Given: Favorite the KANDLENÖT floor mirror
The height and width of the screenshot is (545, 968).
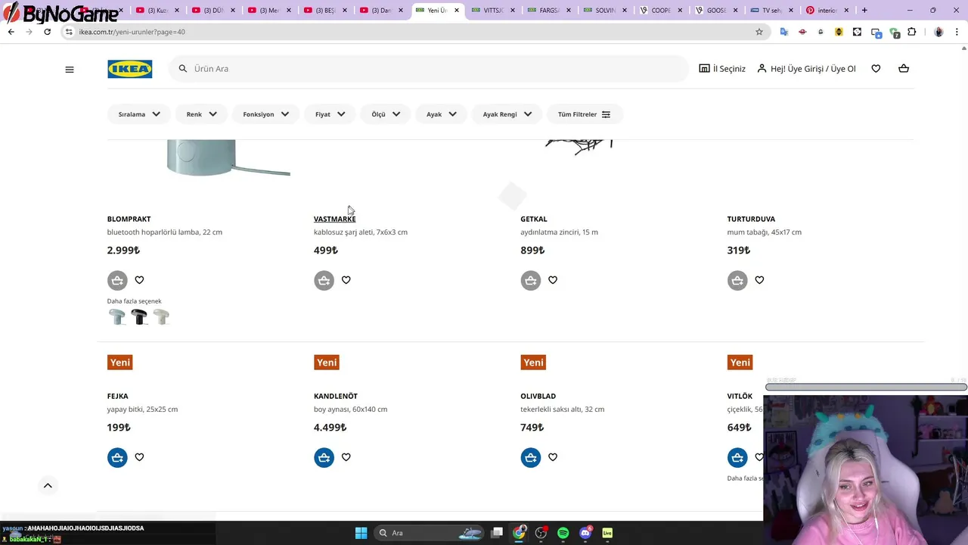Looking at the screenshot, I should [346, 457].
